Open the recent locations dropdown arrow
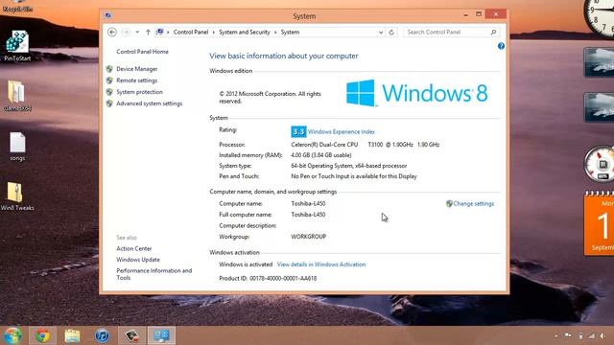This screenshot has height=345, width=614. point(137,32)
